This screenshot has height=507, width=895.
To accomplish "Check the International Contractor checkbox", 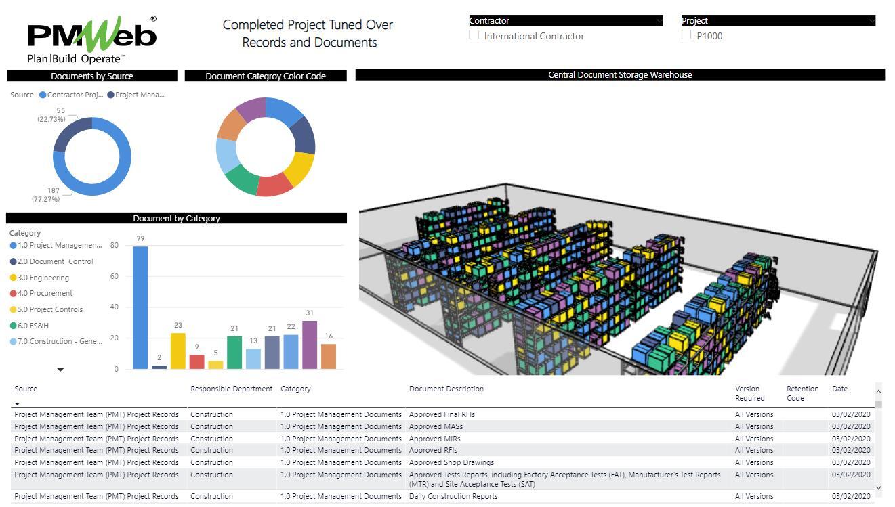I will point(474,35).
